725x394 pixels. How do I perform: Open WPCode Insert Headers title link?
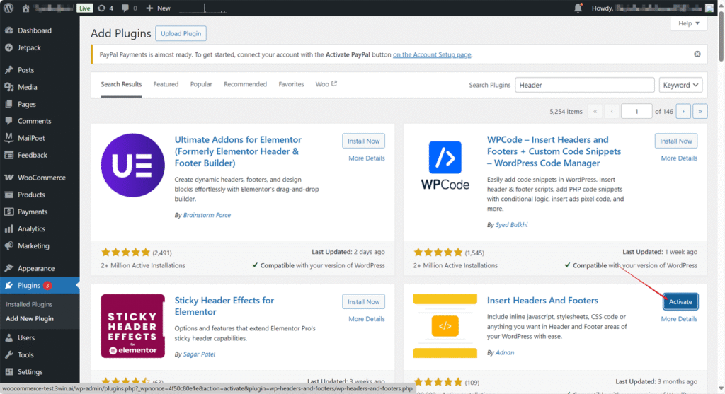point(554,151)
